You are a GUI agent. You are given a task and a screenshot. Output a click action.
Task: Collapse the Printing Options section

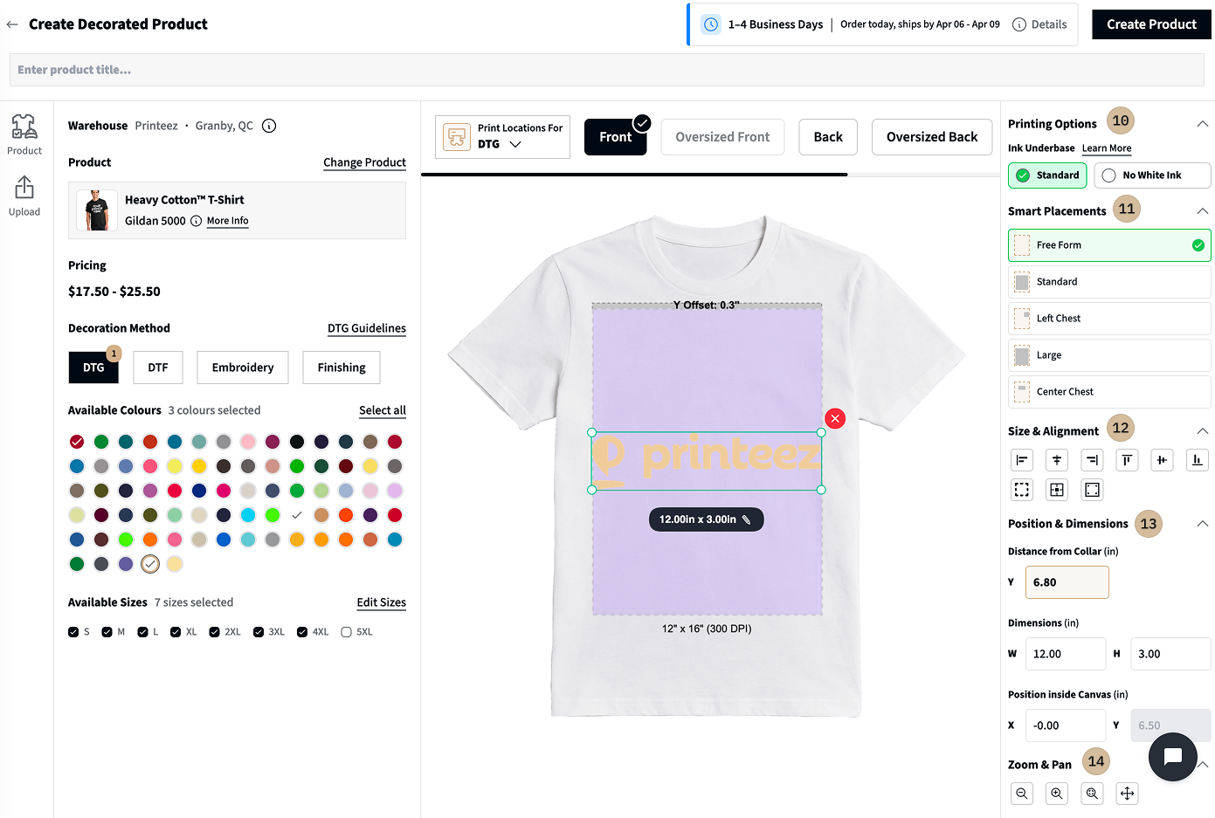(1202, 124)
